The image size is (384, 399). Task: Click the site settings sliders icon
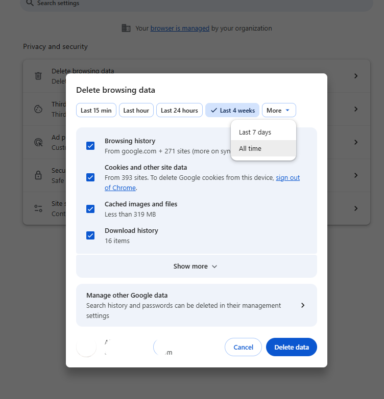click(38, 208)
